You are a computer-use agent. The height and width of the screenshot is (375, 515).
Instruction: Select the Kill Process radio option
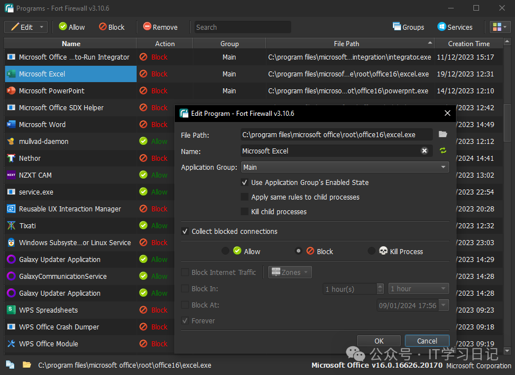371,251
